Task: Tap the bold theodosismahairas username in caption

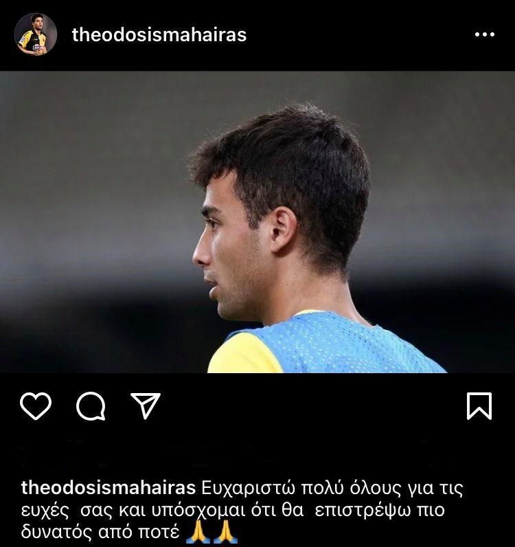Action: pos(108,488)
